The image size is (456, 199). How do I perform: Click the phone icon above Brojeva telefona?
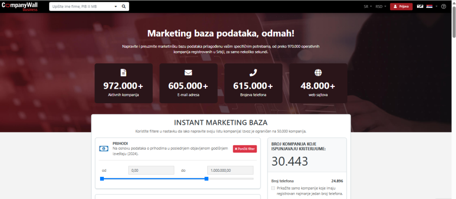(253, 72)
